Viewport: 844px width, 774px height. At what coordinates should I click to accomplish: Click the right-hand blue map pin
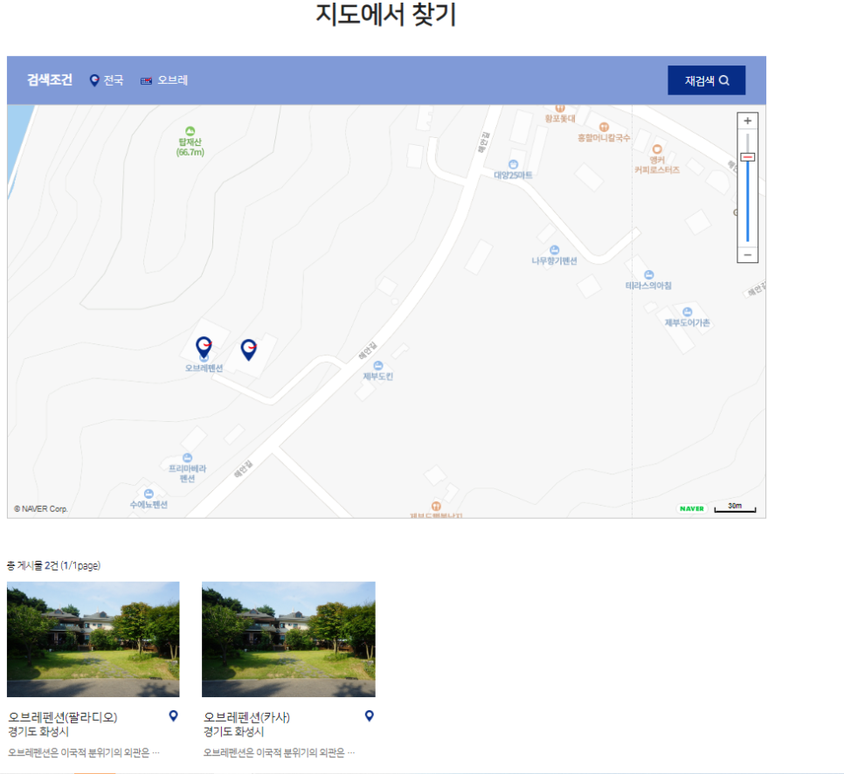click(x=248, y=349)
